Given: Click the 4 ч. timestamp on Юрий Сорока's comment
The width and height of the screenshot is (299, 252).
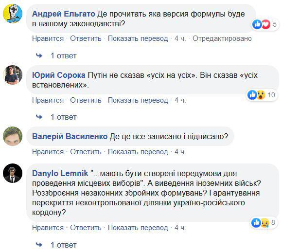Looking at the screenshot, I should [x=180, y=100].
